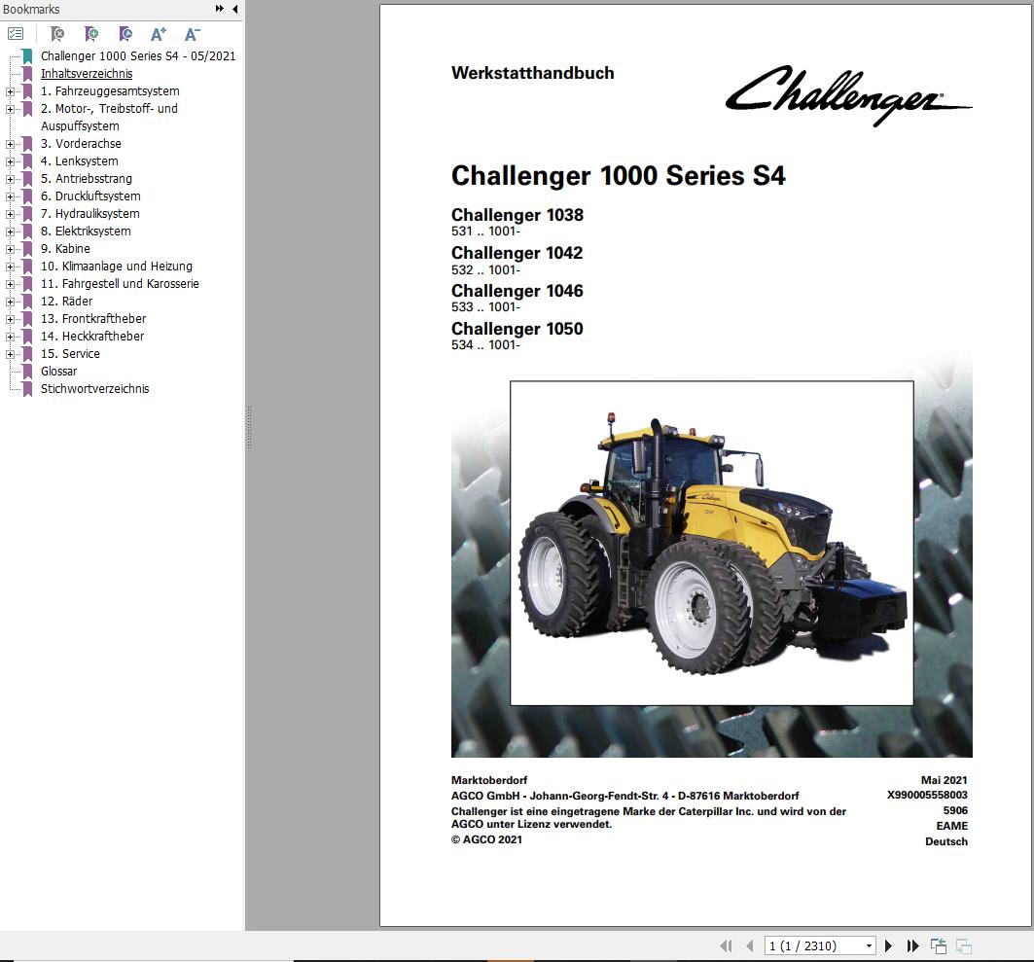Click the next view navigation icon

(963, 946)
